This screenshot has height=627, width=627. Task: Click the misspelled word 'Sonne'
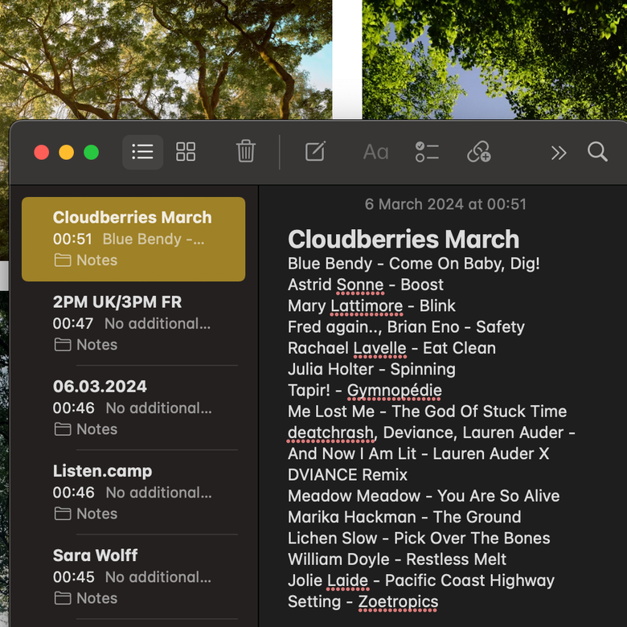(x=360, y=285)
